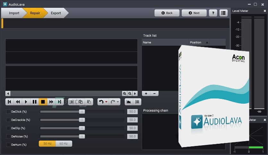
Task: Enable the DeClip checkbox
Action: pyautogui.click(x=8, y=128)
